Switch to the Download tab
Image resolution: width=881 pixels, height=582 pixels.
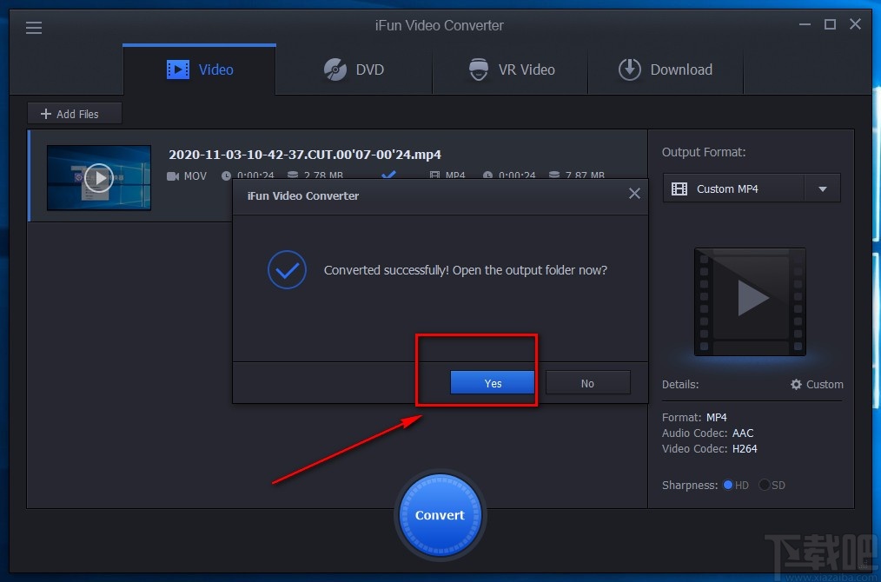pyautogui.click(x=666, y=69)
